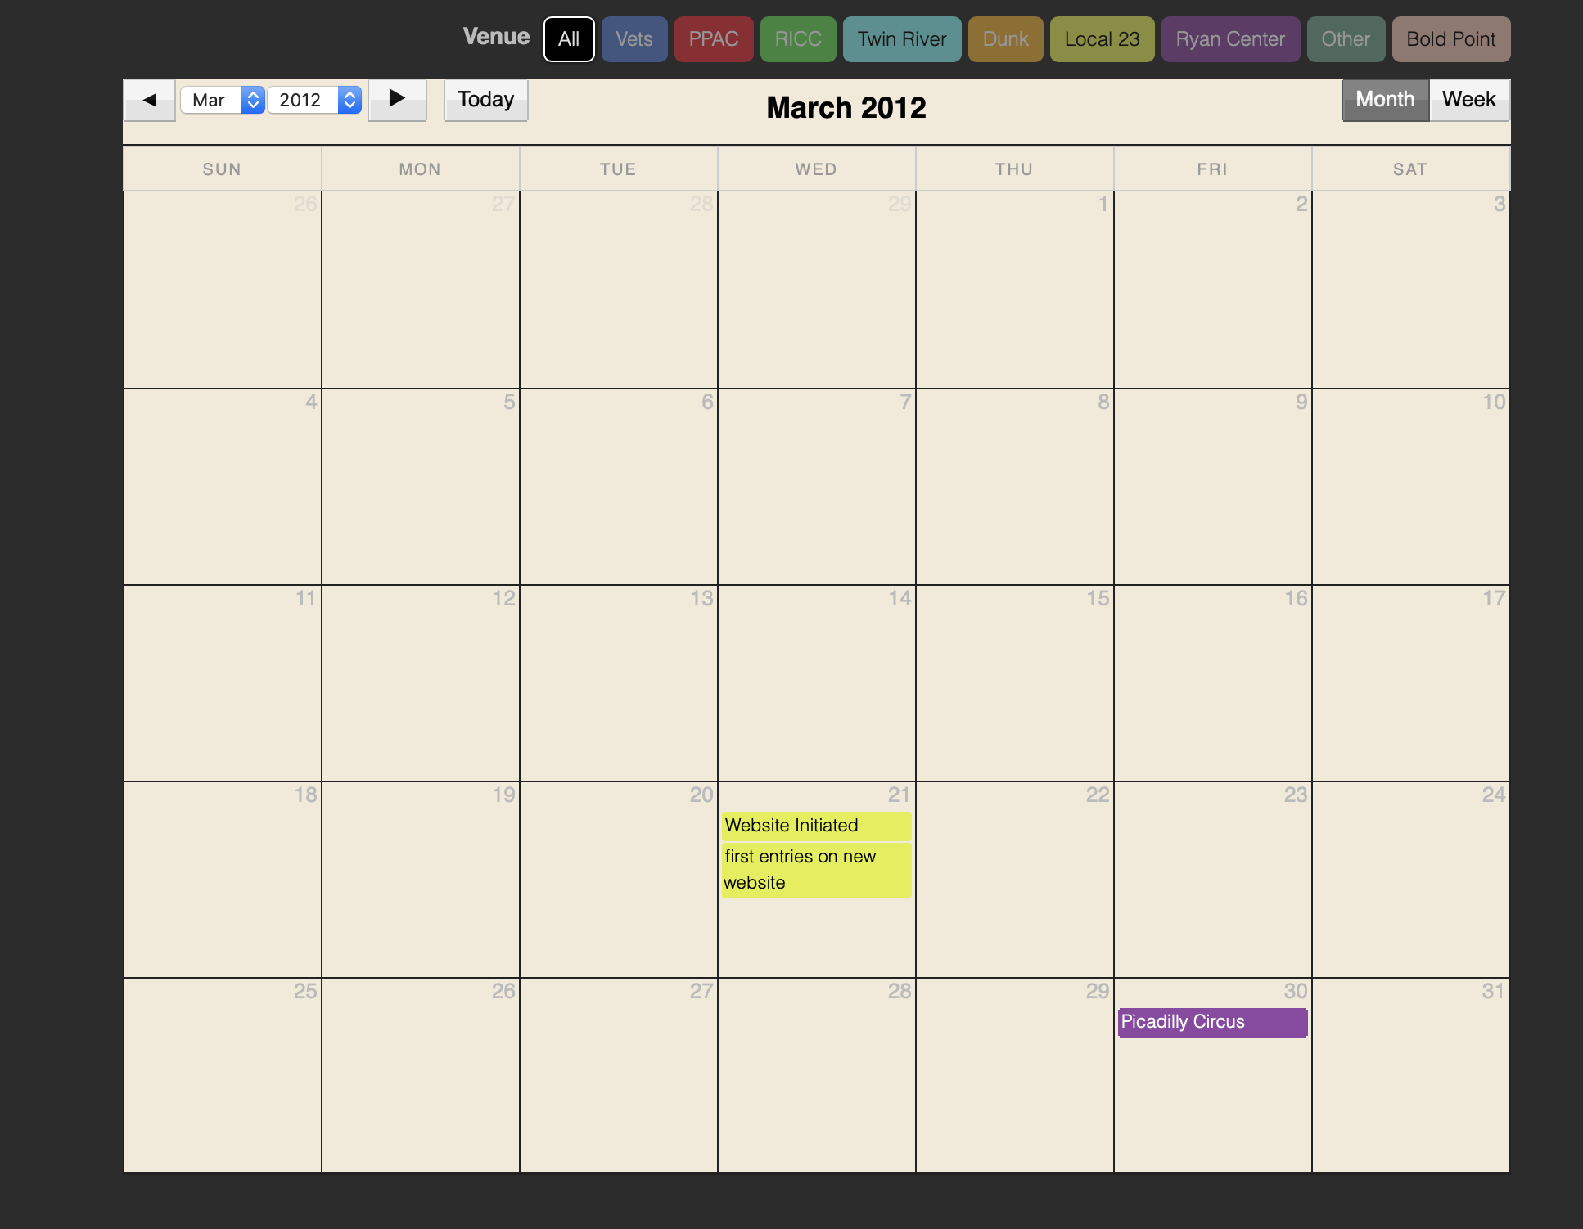
Task: Select the All venue filter
Action: 569,39
